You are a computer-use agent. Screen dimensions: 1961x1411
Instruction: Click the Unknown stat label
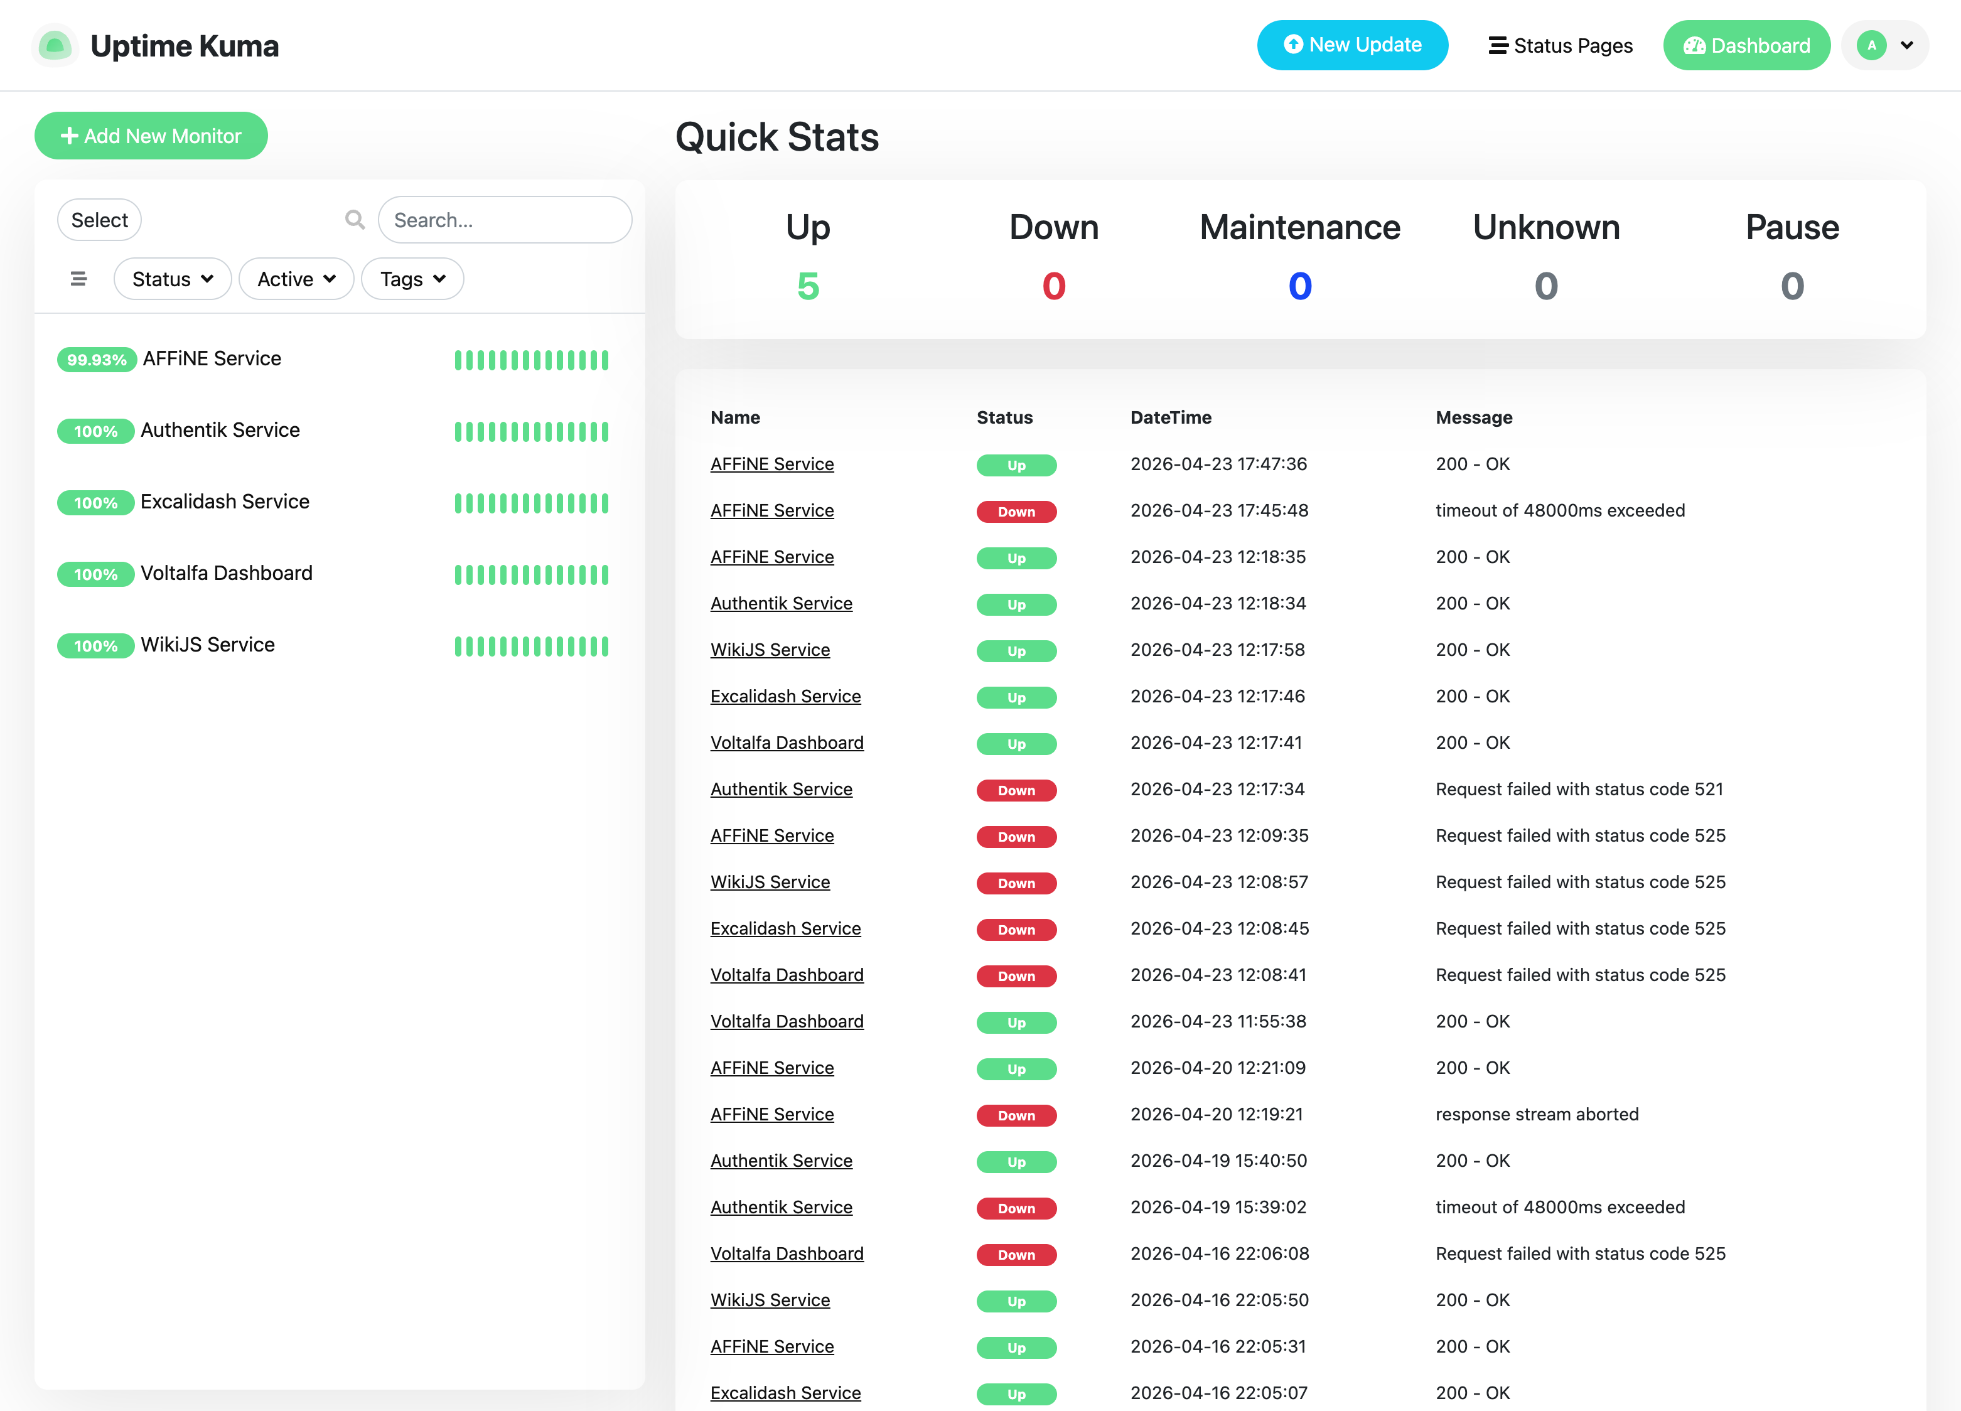point(1546,227)
